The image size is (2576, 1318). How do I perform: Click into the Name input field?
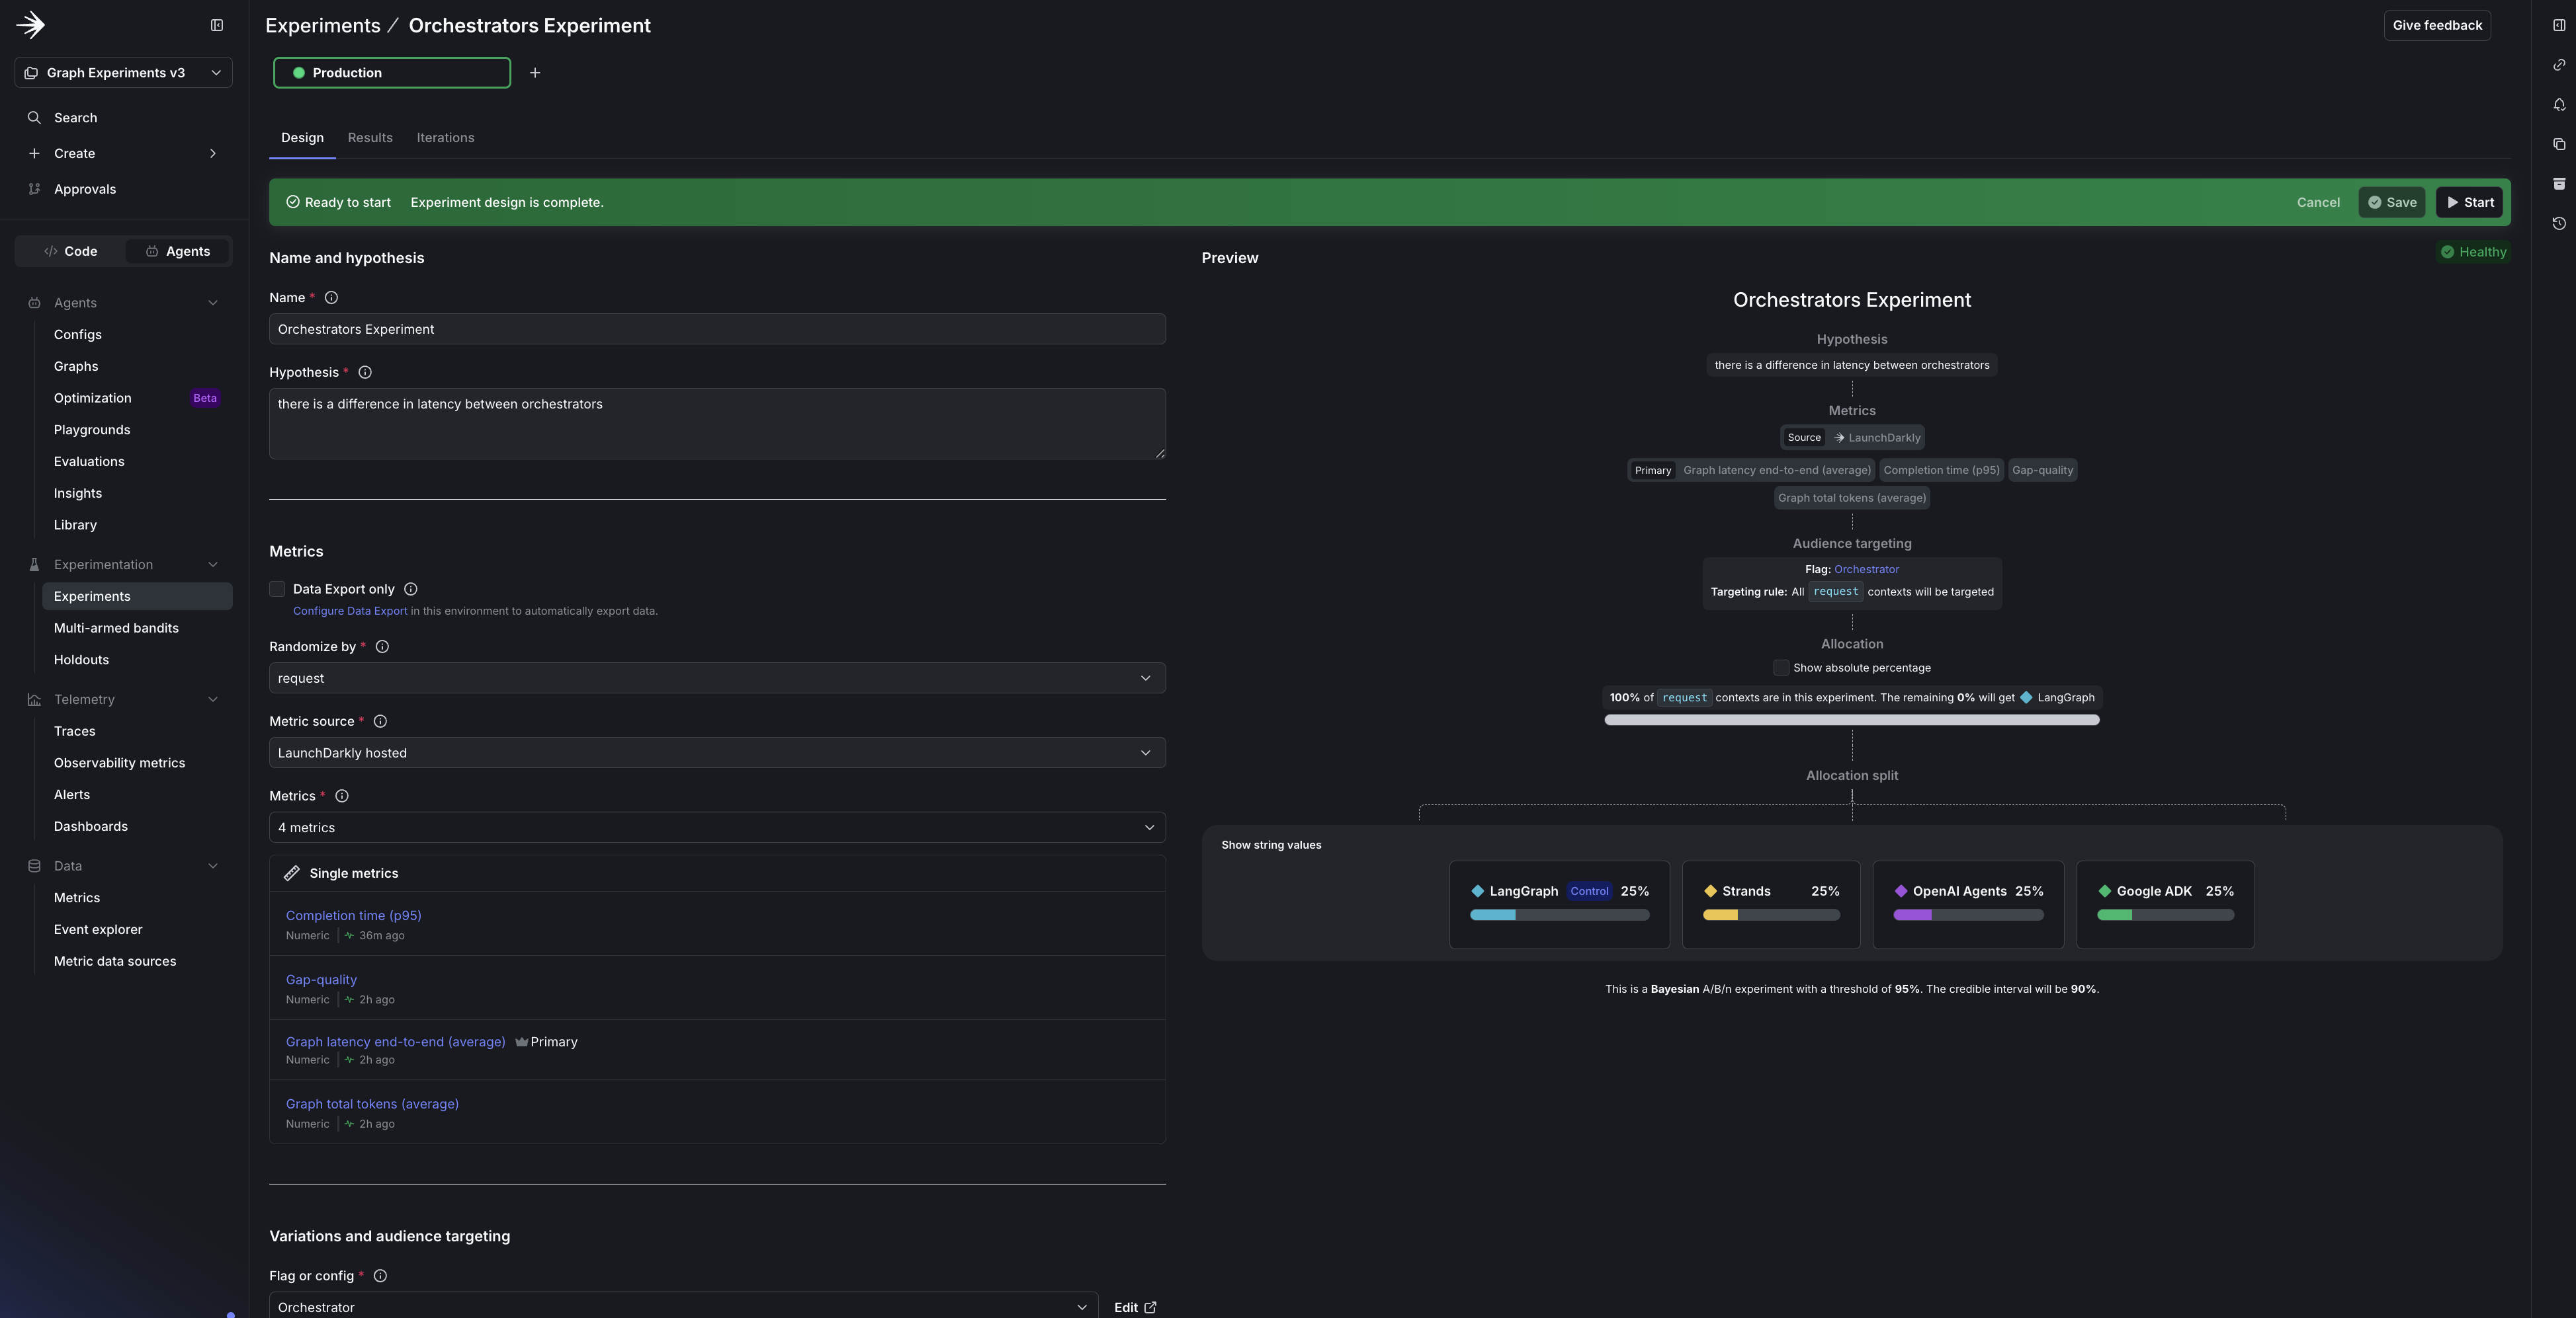(x=717, y=330)
